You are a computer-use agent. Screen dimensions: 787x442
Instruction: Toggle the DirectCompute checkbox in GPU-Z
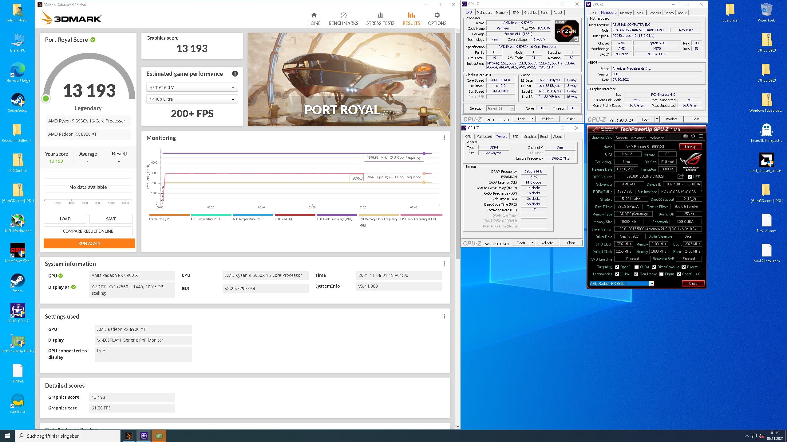654,267
